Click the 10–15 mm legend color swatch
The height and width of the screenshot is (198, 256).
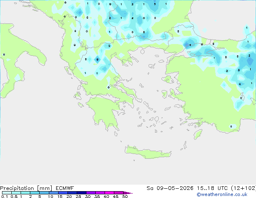[x=54, y=193]
